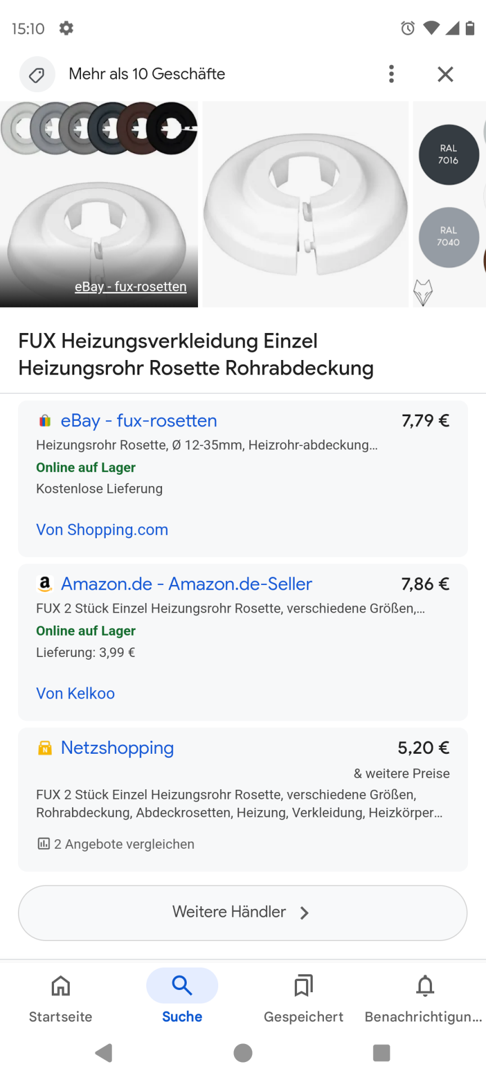The image size is (486, 1080).
Task: View the middle white rosette product image
Action: 305,204
